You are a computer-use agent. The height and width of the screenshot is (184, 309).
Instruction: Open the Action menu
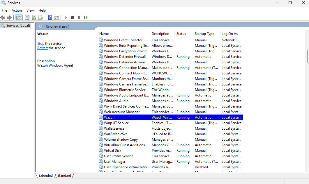(17, 10)
